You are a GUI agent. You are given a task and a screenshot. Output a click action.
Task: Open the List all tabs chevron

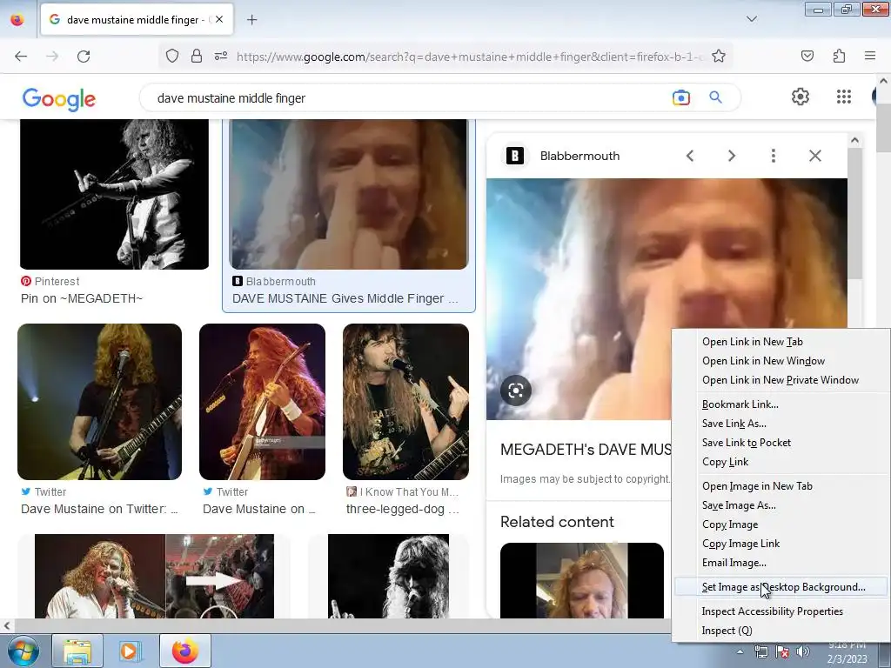751,19
